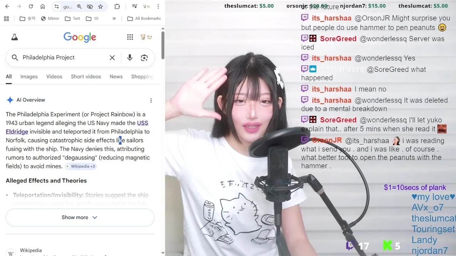The image size is (456, 256).
Task: Switch to the Images tab
Action: click(x=29, y=76)
